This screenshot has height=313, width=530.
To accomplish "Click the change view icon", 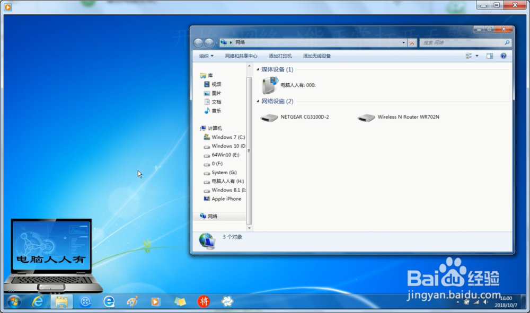I will pos(469,56).
